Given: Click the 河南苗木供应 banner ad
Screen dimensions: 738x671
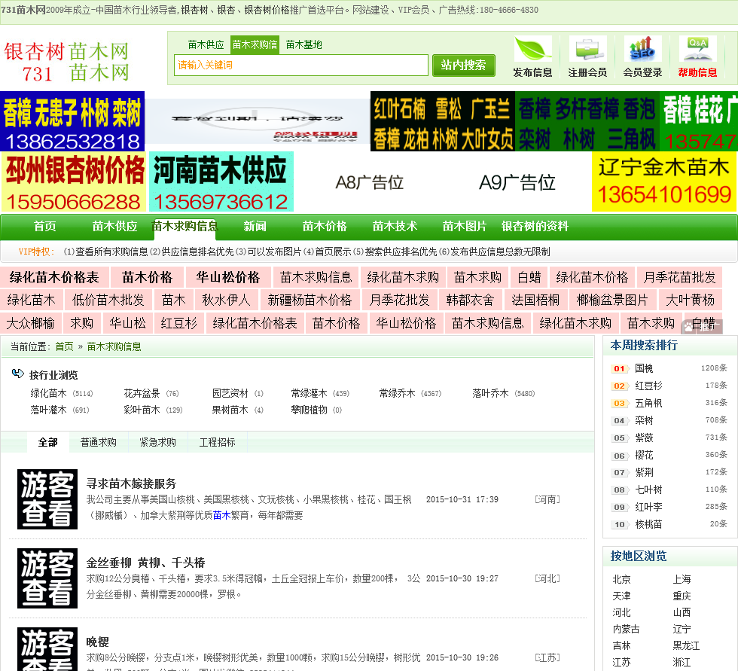Looking at the screenshot, I should point(221,181).
